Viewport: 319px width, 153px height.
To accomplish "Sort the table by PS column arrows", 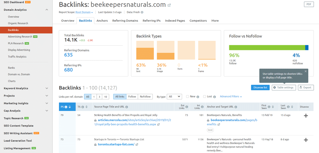I will (x=69, y=107).
